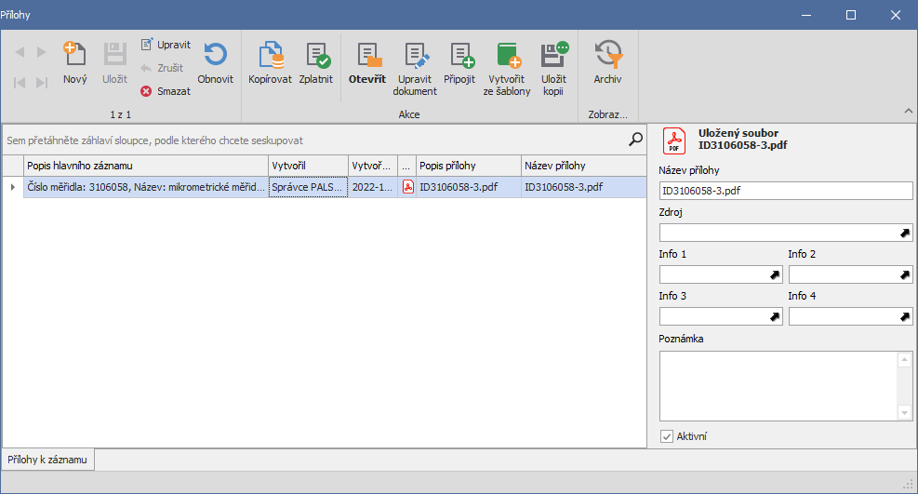Attach file with Připojit
918x494 pixels.
[459, 63]
